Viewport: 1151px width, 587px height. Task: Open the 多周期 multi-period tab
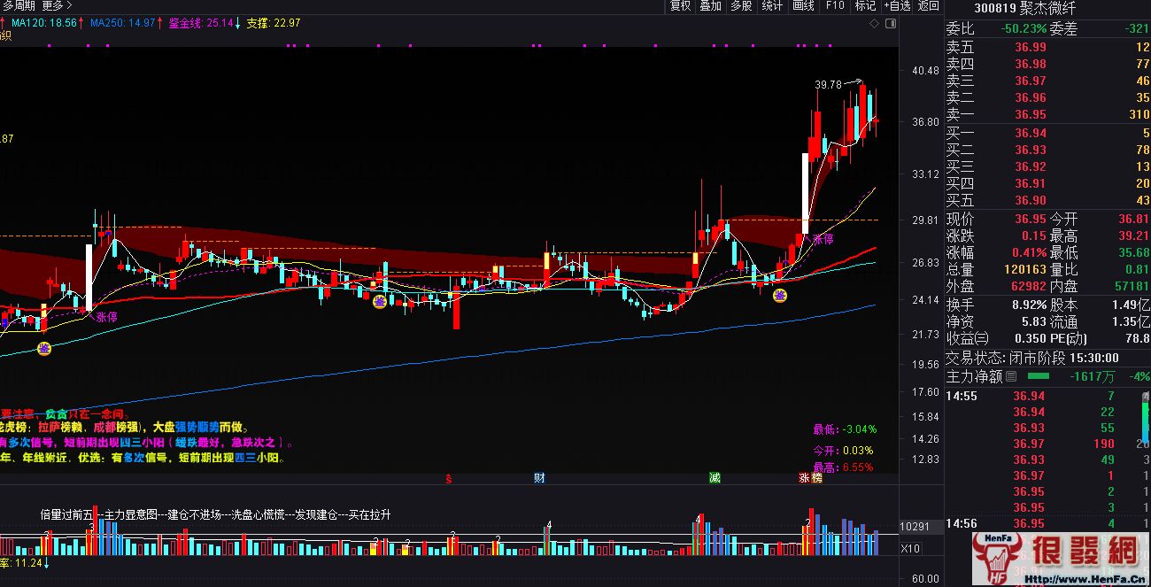tap(19, 5)
